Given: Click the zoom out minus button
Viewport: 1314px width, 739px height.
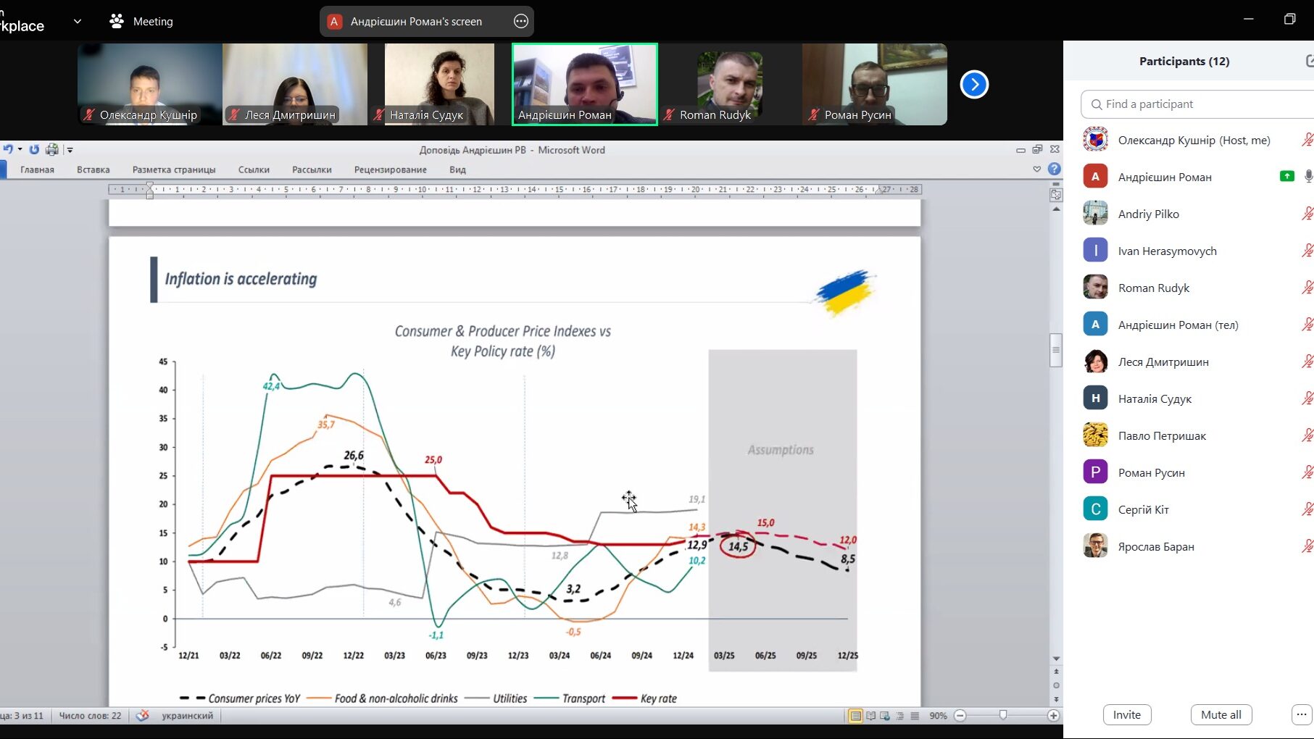Looking at the screenshot, I should pos(960,716).
